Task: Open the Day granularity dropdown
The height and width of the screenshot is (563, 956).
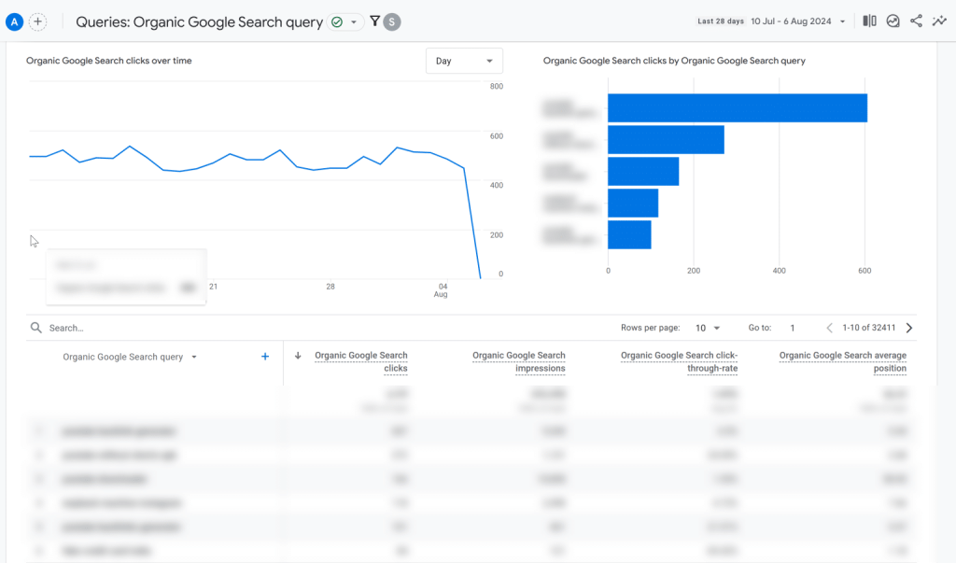Action: 464,60
